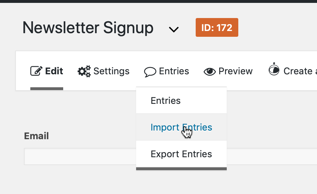Click the gray underline beneath the Edit tab
This screenshot has height=194, width=317.
pos(47,89)
